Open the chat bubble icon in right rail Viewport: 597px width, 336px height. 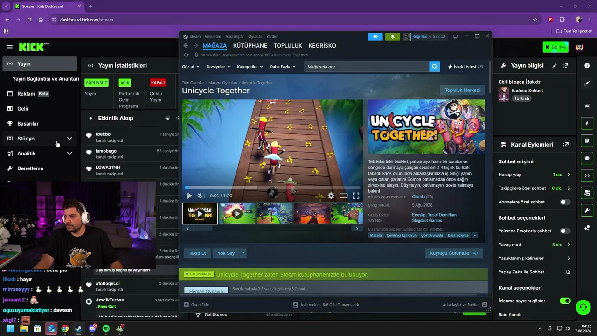coord(587,158)
